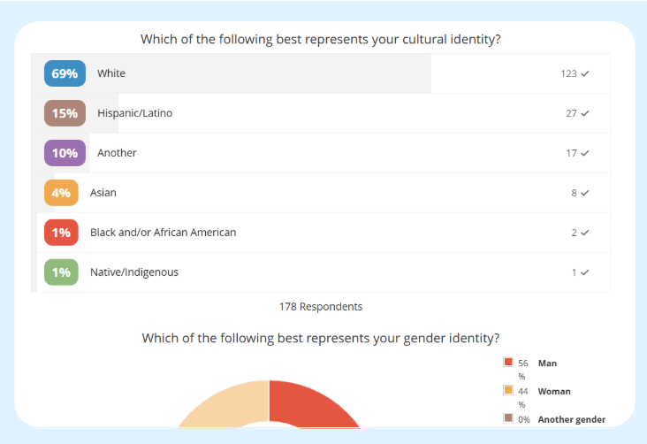Click the checkmark beside the 2 count
This screenshot has width=647, height=444.
click(x=585, y=233)
